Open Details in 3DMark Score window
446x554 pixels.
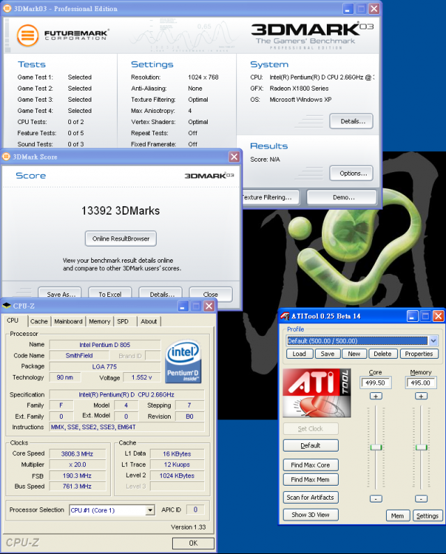tap(161, 294)
